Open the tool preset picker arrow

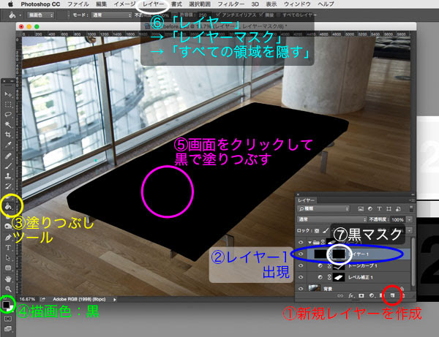point(20,15)
